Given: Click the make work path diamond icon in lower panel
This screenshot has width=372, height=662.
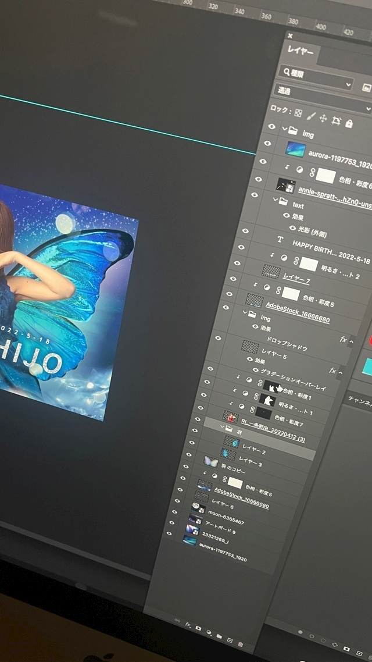Looking at the screenshot, I should pyautogui.click(x=335, y=645).
